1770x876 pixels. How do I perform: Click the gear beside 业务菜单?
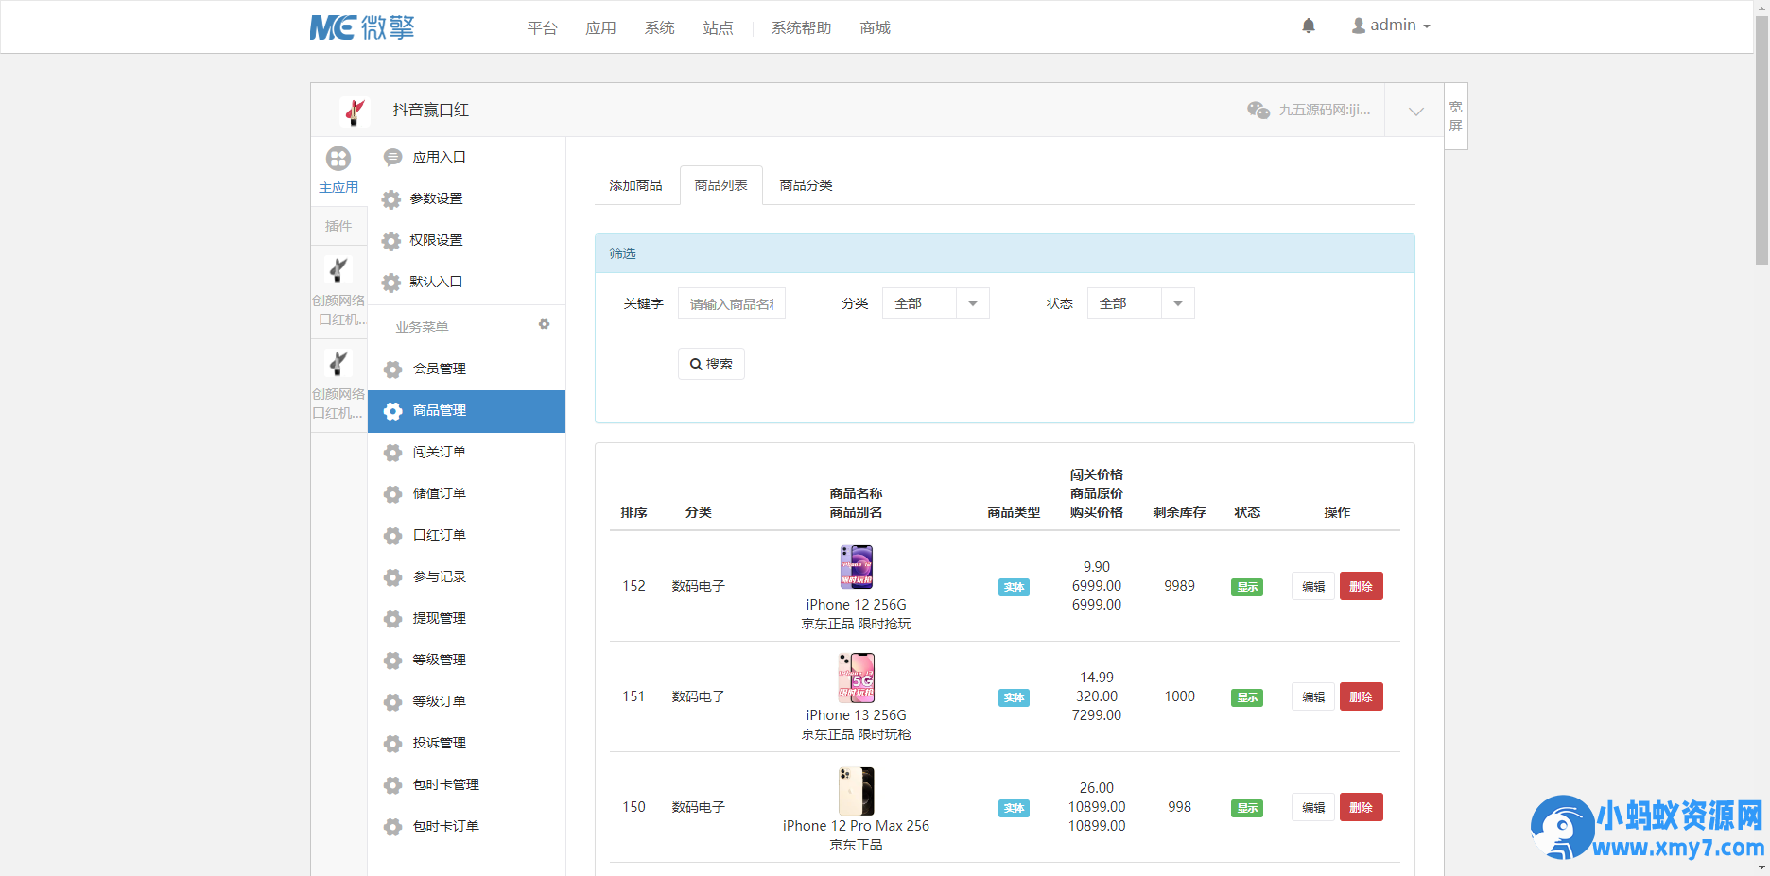tap(544, 324)
